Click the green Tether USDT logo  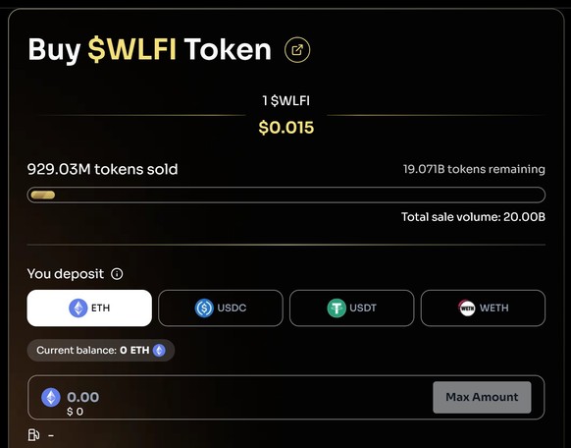point(337,308)
